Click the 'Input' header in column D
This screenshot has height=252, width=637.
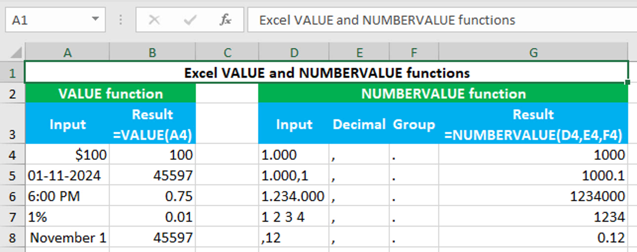294,123
